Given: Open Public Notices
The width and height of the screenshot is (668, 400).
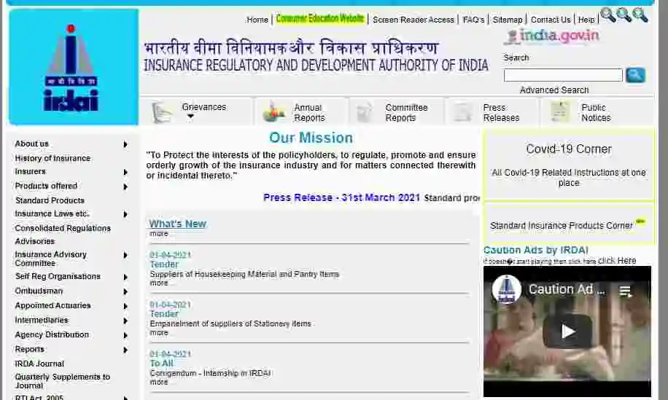Looking at the screenshot, I should [596, 113].
